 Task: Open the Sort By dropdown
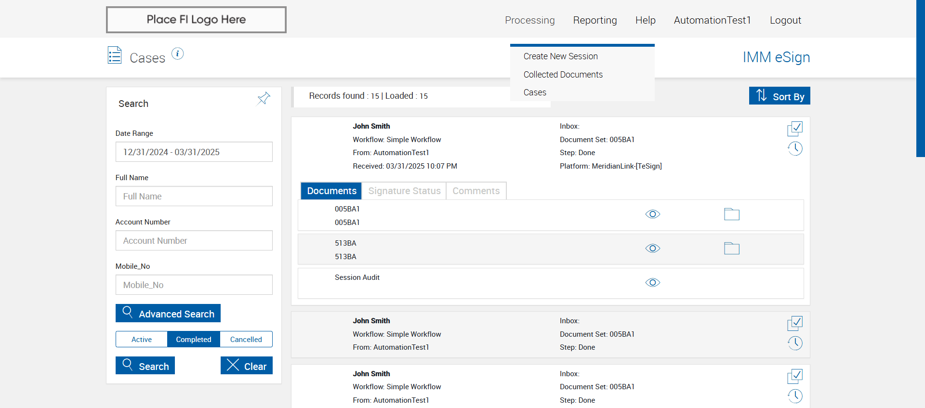click(779, 96)
